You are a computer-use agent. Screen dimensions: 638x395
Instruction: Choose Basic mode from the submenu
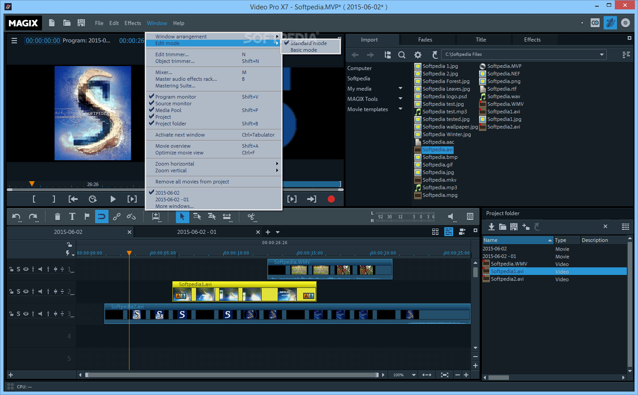tap(304, 50)
